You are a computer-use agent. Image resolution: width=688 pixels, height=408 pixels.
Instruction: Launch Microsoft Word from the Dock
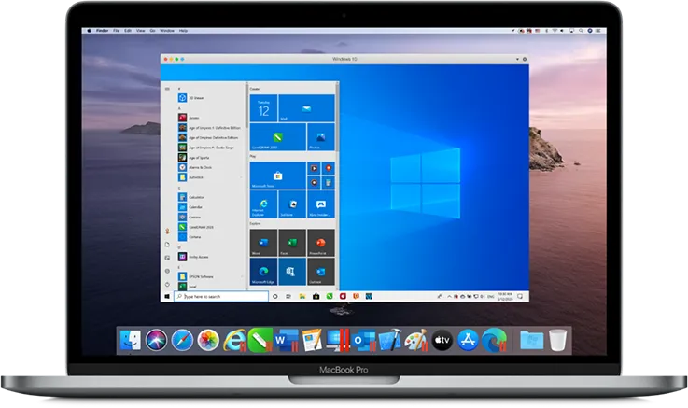coord(286,340)
